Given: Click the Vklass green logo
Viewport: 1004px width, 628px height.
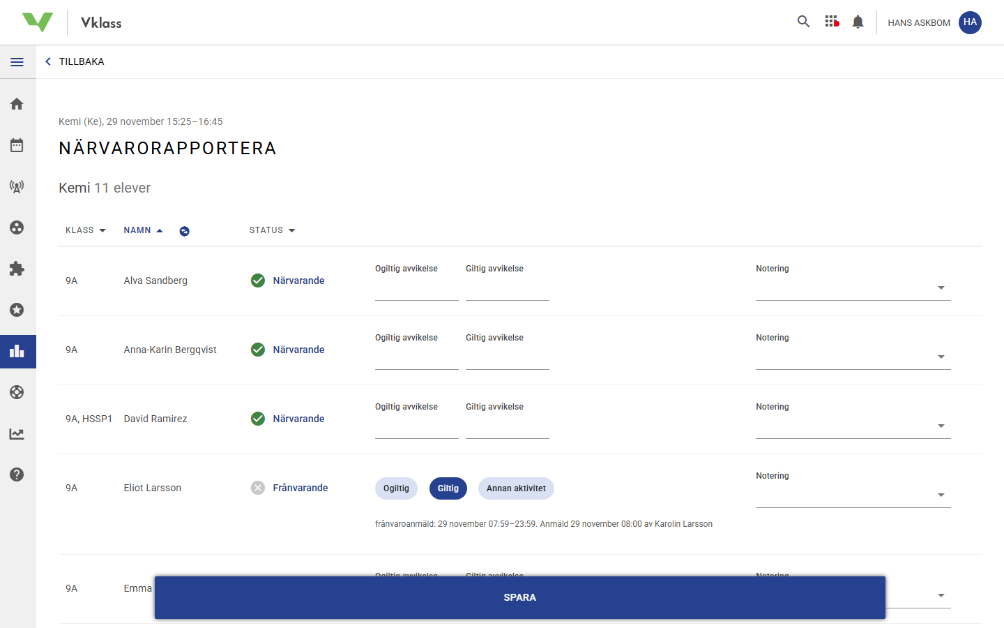Looking at the screenshot, I should [x=38, y=22].
